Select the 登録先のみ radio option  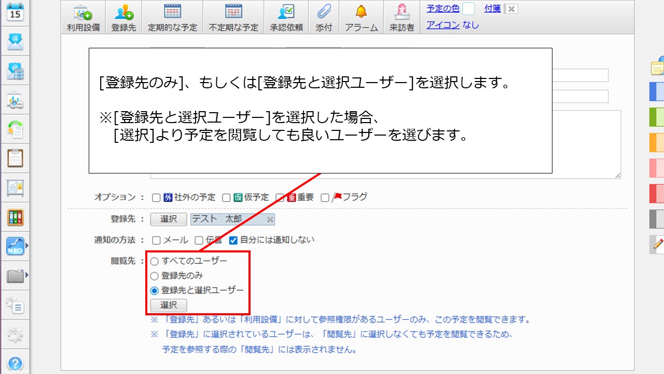click(x=155, y=276)
